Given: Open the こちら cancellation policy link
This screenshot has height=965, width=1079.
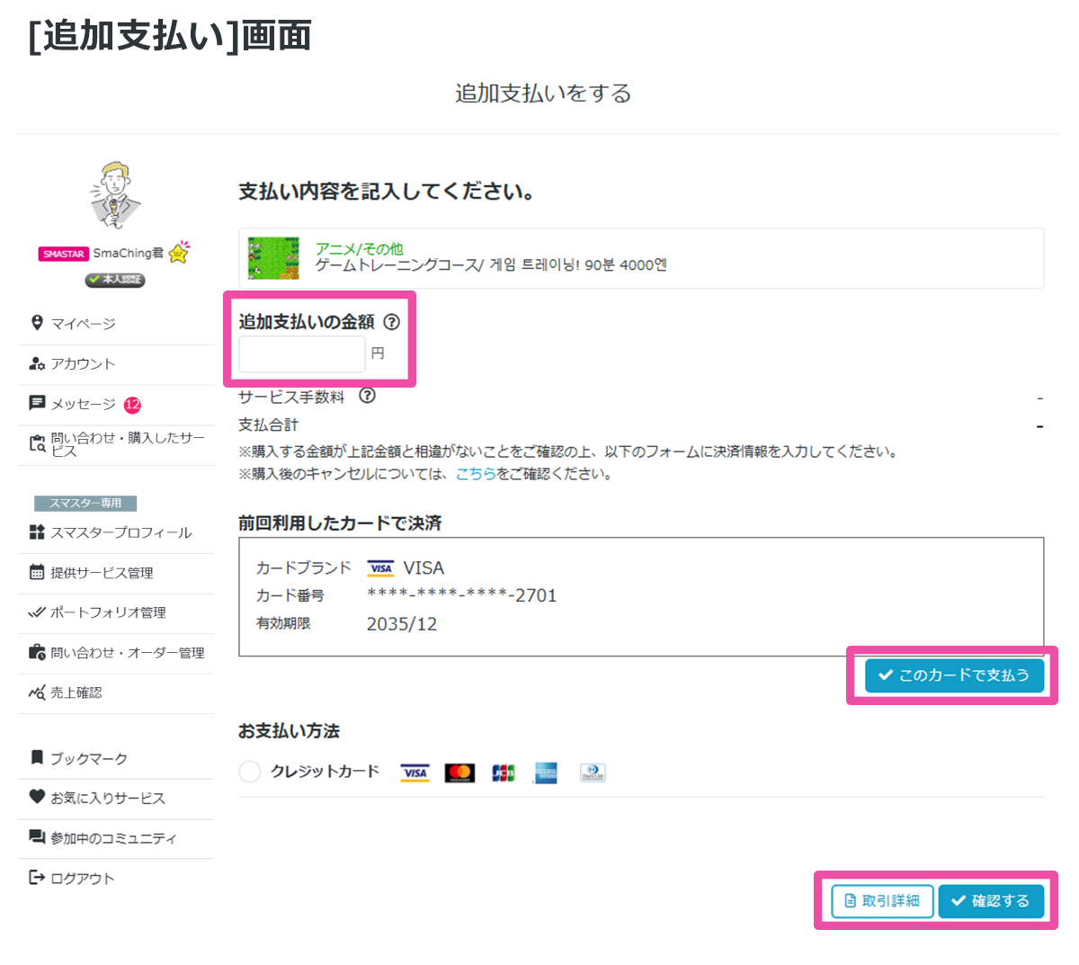Looking at the screenshot, I should point(476,474).
